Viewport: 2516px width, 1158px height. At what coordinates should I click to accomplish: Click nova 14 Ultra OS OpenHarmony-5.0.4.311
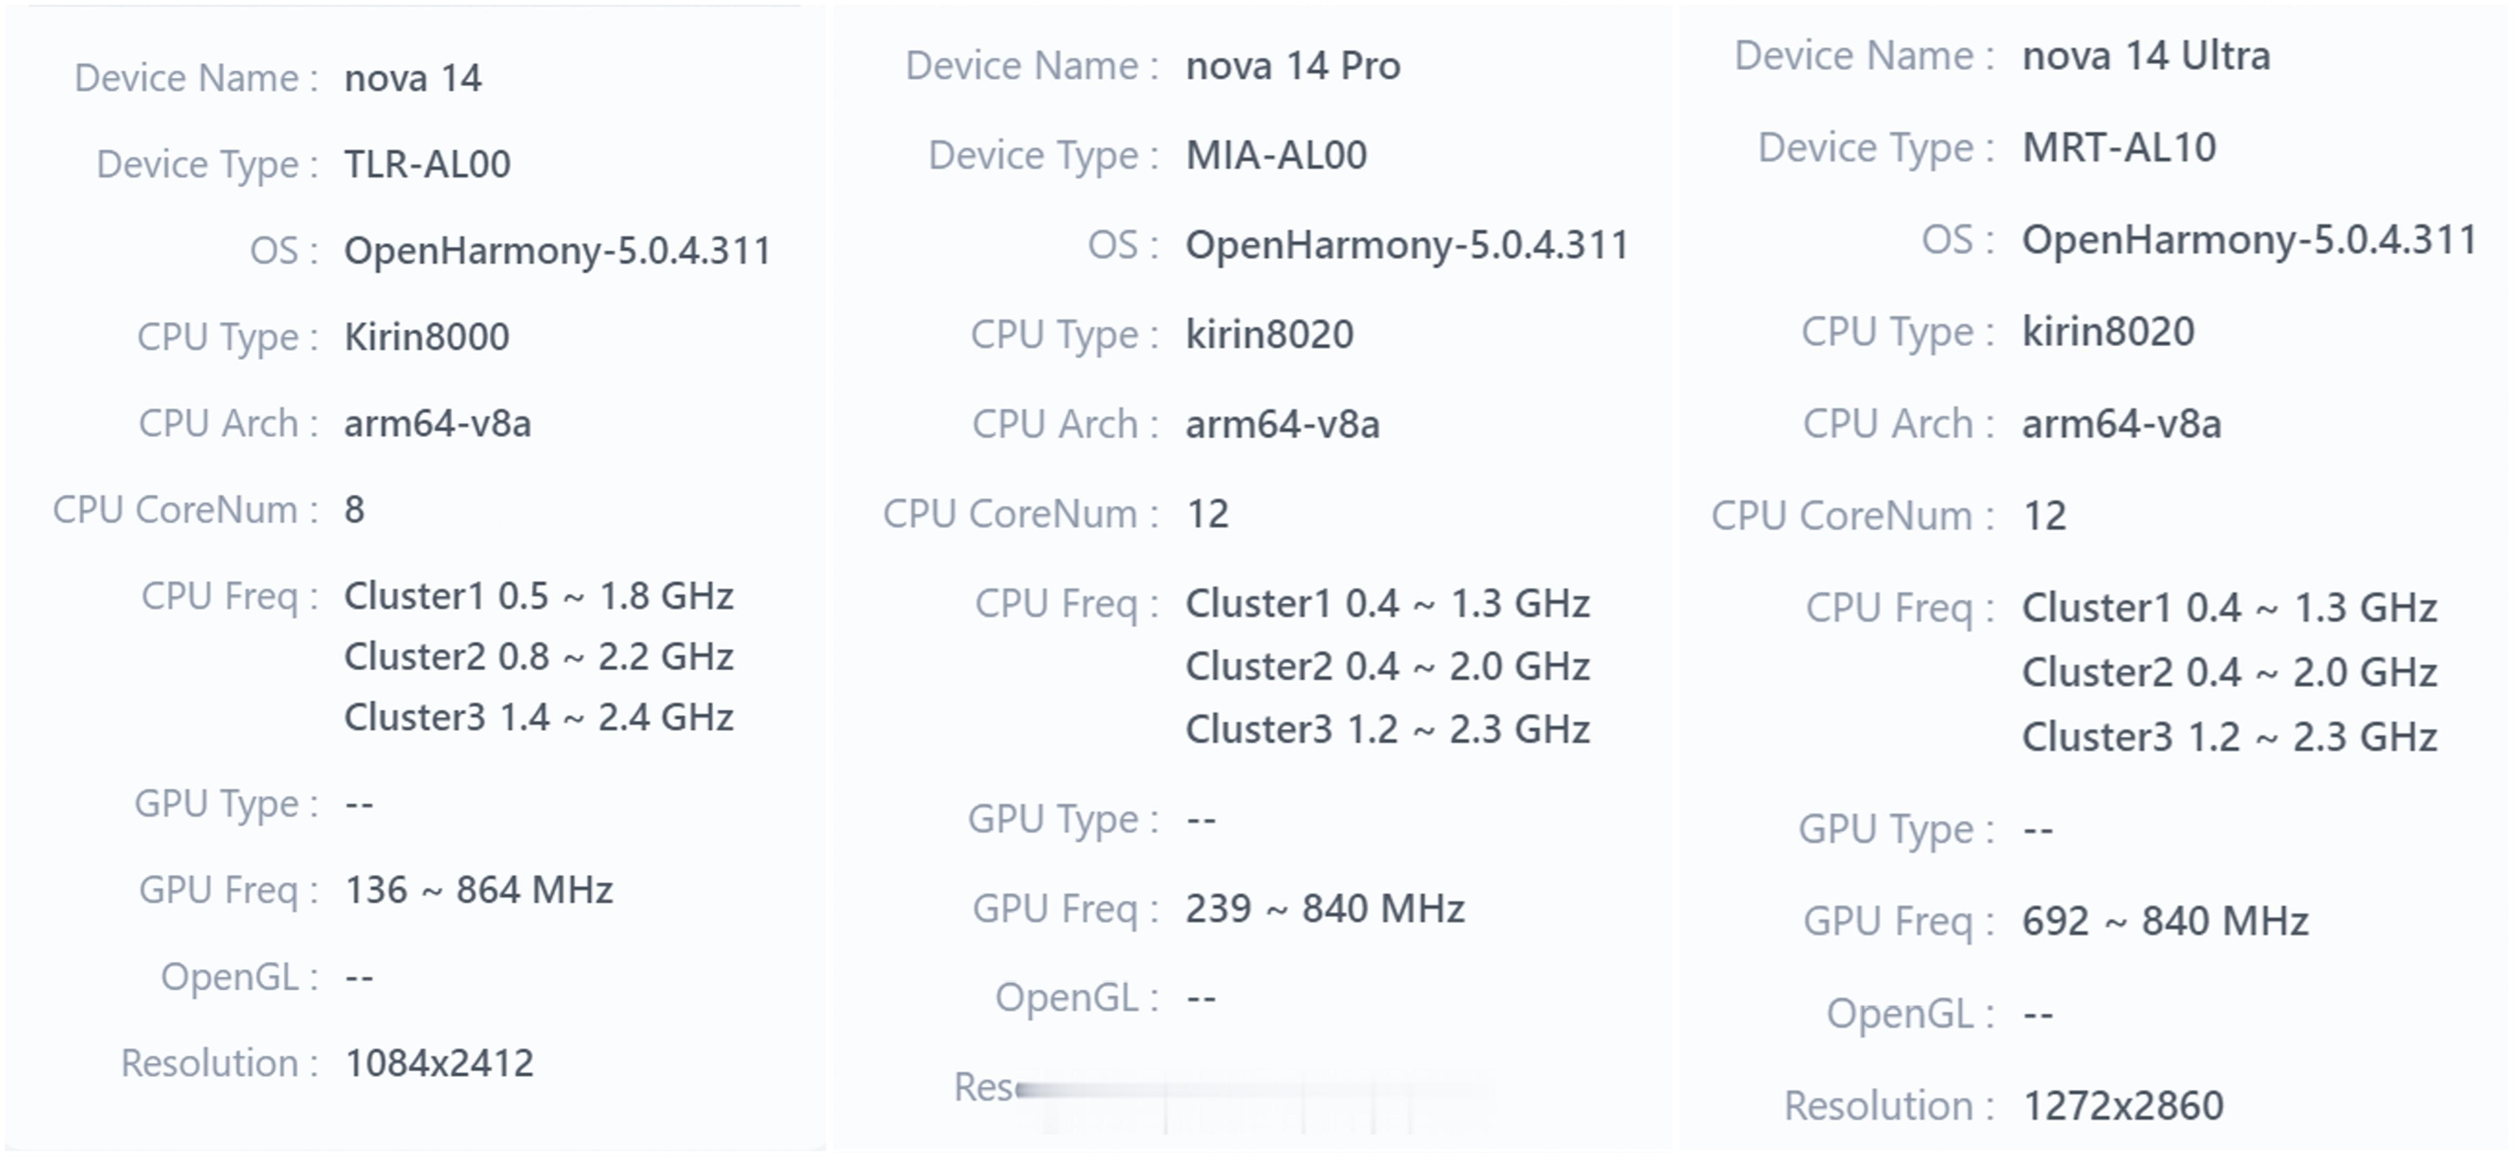click(x=2249, y=240)
